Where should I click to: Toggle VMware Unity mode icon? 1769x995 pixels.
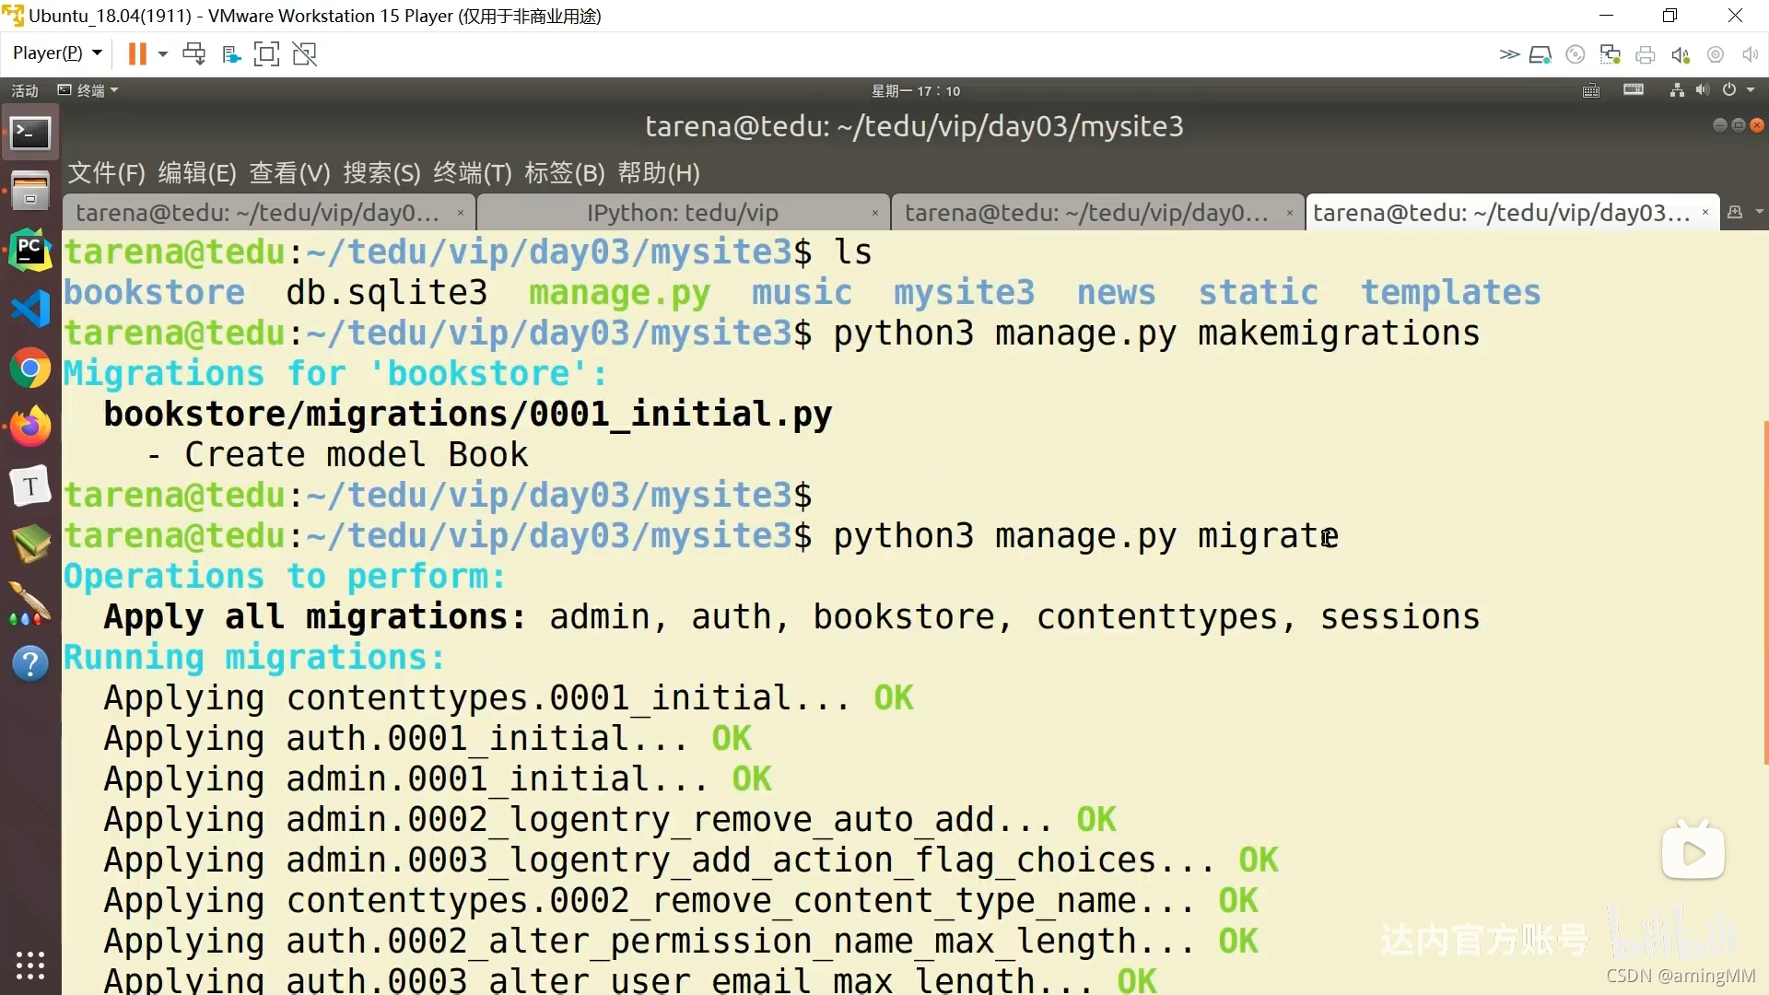[x=304, y=53]
